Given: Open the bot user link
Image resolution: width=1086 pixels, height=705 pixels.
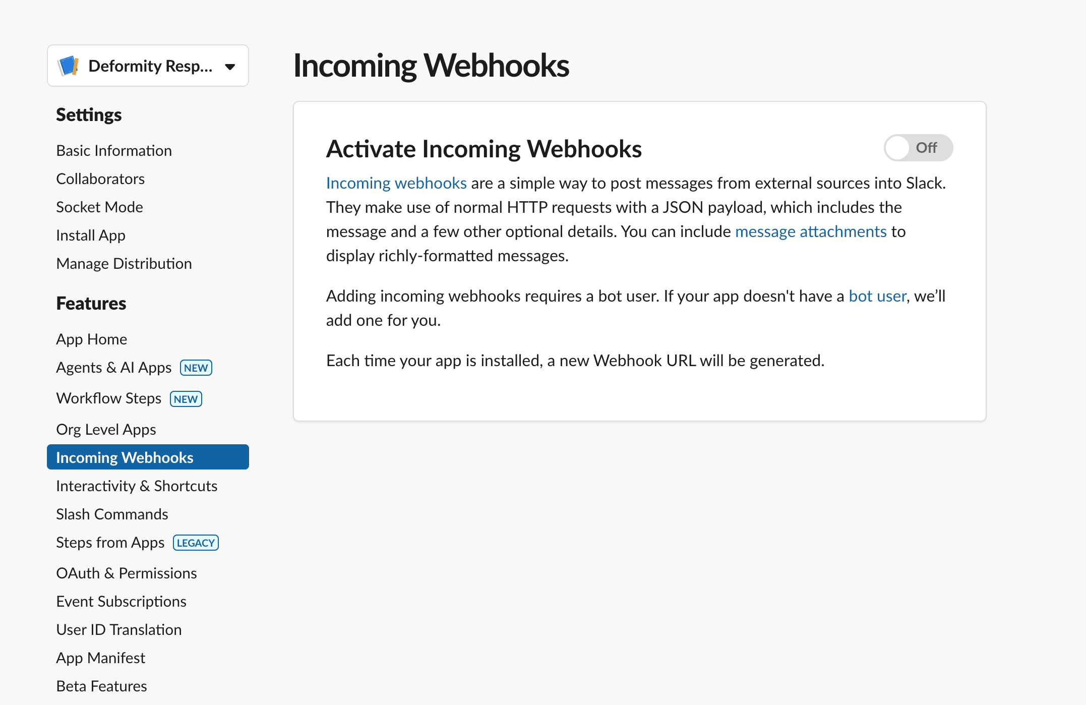Looking at the screenshot, I should tap(877, 296).
